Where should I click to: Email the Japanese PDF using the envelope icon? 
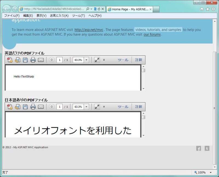[41, 107]
